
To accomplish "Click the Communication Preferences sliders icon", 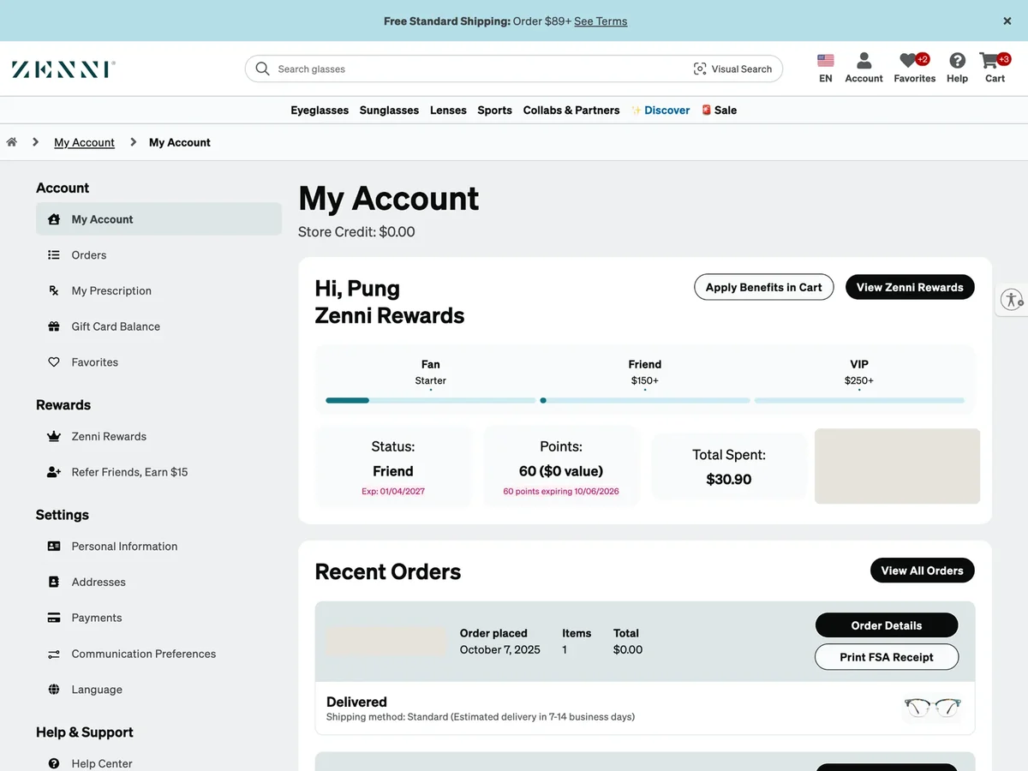I will pyautogui.click(x=54, y=654).
